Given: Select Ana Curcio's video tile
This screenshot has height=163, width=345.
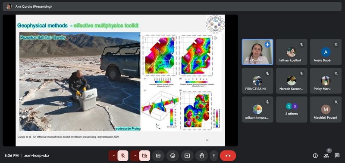Looking at the screenshot, I should coord(257,52).
